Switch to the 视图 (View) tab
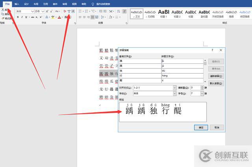 click(74, 4)
